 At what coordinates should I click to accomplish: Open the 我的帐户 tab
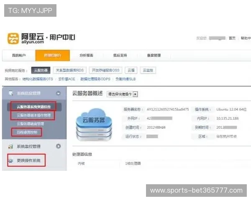click(x=19, y=55)
